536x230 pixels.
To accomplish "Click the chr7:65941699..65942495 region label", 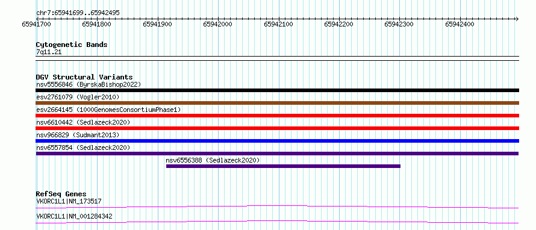I will (x=78, y=13).
